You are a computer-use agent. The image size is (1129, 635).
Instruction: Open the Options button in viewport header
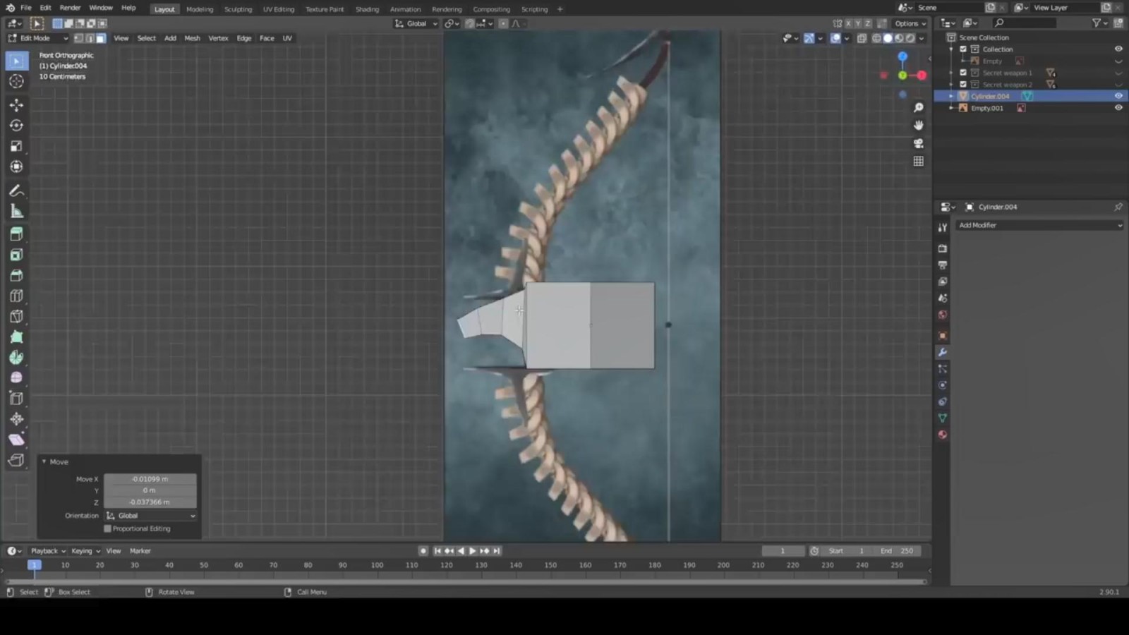coord(910,23)
